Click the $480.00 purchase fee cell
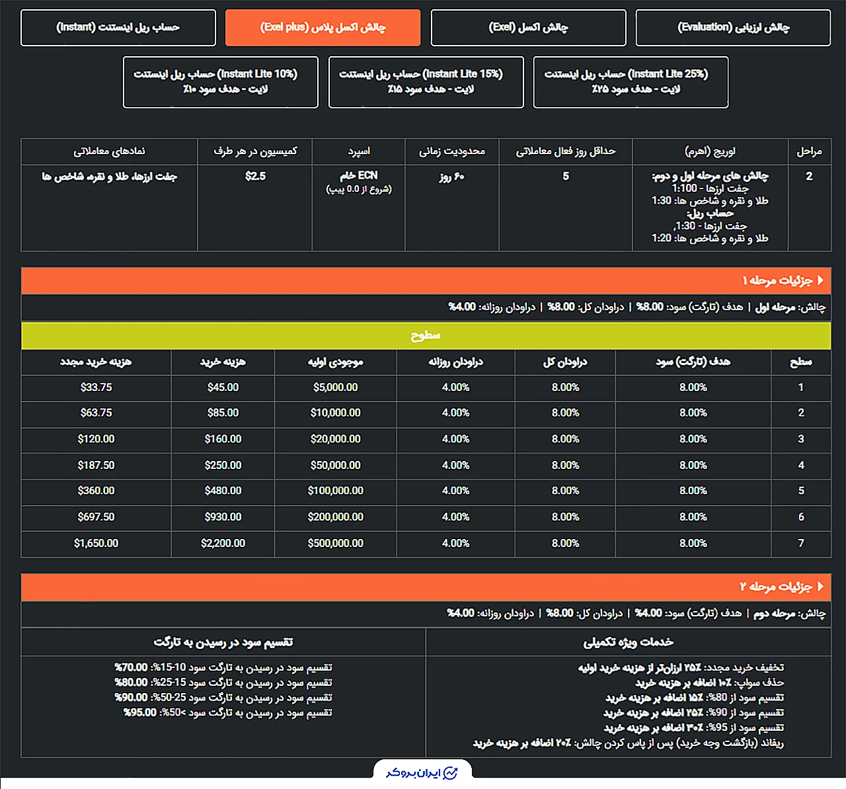Viewport: 846px width, 789px height. [223, 491]
